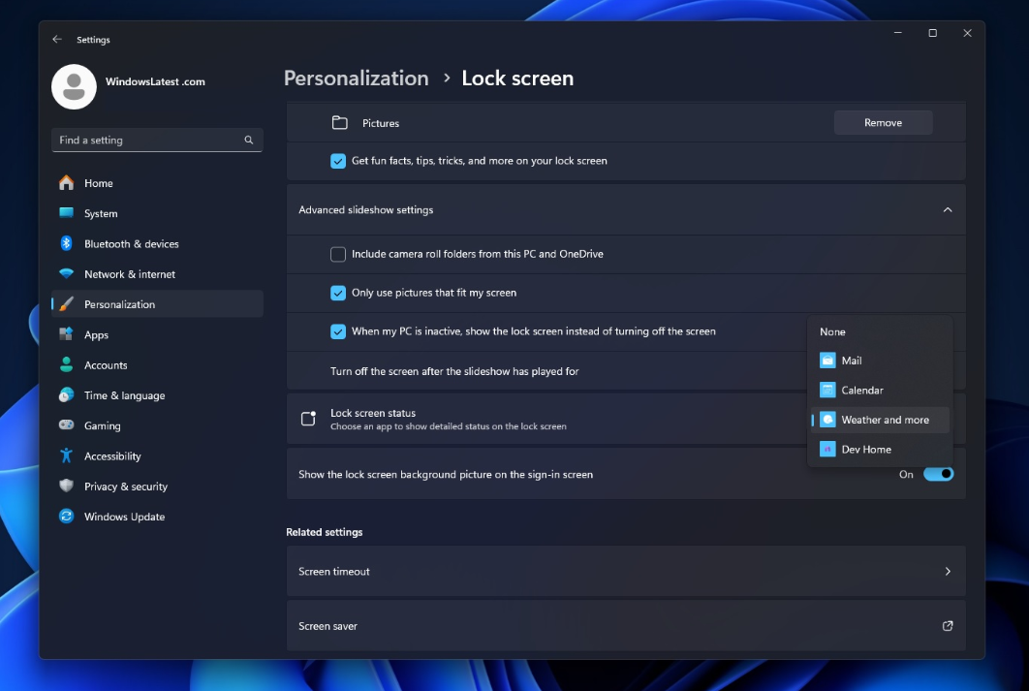Open Screen timeout chevron arrow
1029x691 pixels.
pyautogui.click(x=948, y=572)
